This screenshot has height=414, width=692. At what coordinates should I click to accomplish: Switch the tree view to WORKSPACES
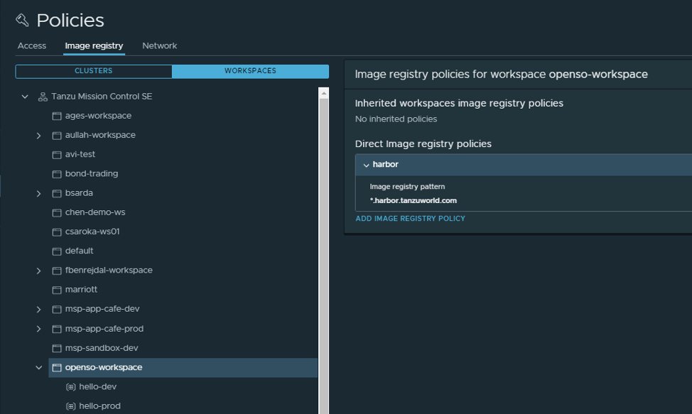(250, 71)
